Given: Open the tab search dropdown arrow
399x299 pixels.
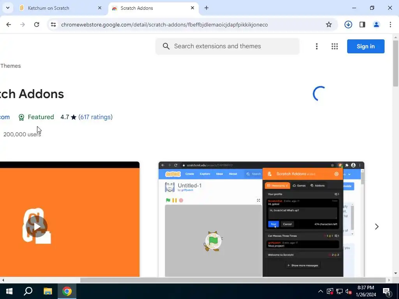Looking at the screenshot, I should click(8, 8).
